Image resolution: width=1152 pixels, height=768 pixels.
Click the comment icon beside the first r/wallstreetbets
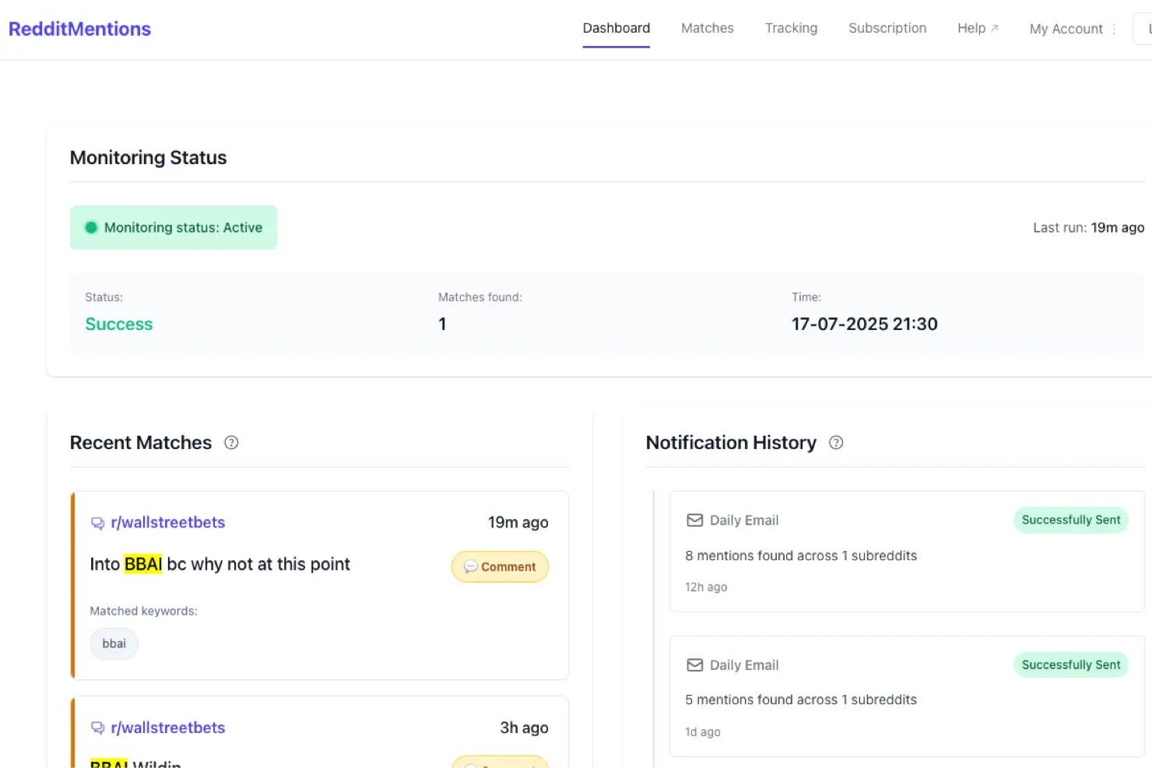(98, 523)
